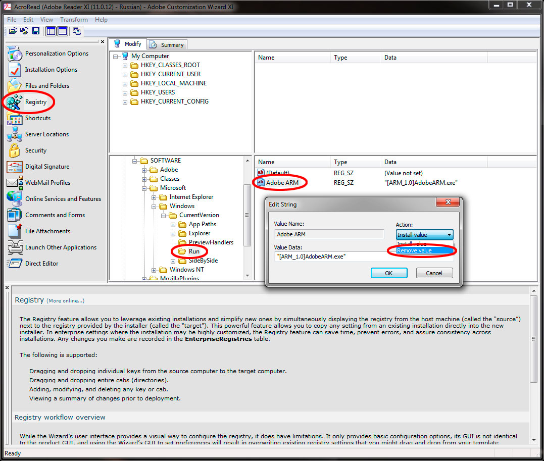Select the PreviewHandlers key
Screen dimensions: 544x461
[x=211, y=242]
